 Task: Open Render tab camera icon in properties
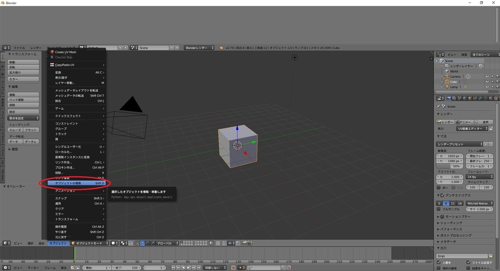pyautogui.click(x=449, y=98)
